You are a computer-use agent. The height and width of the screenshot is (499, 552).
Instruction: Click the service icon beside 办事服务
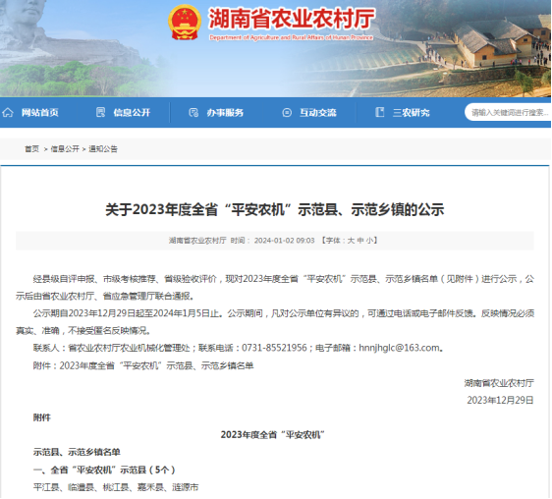193,113
